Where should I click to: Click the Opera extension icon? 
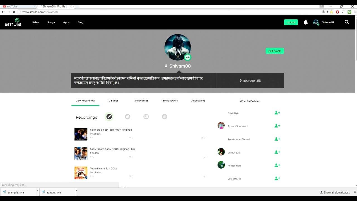pos(337,12)
